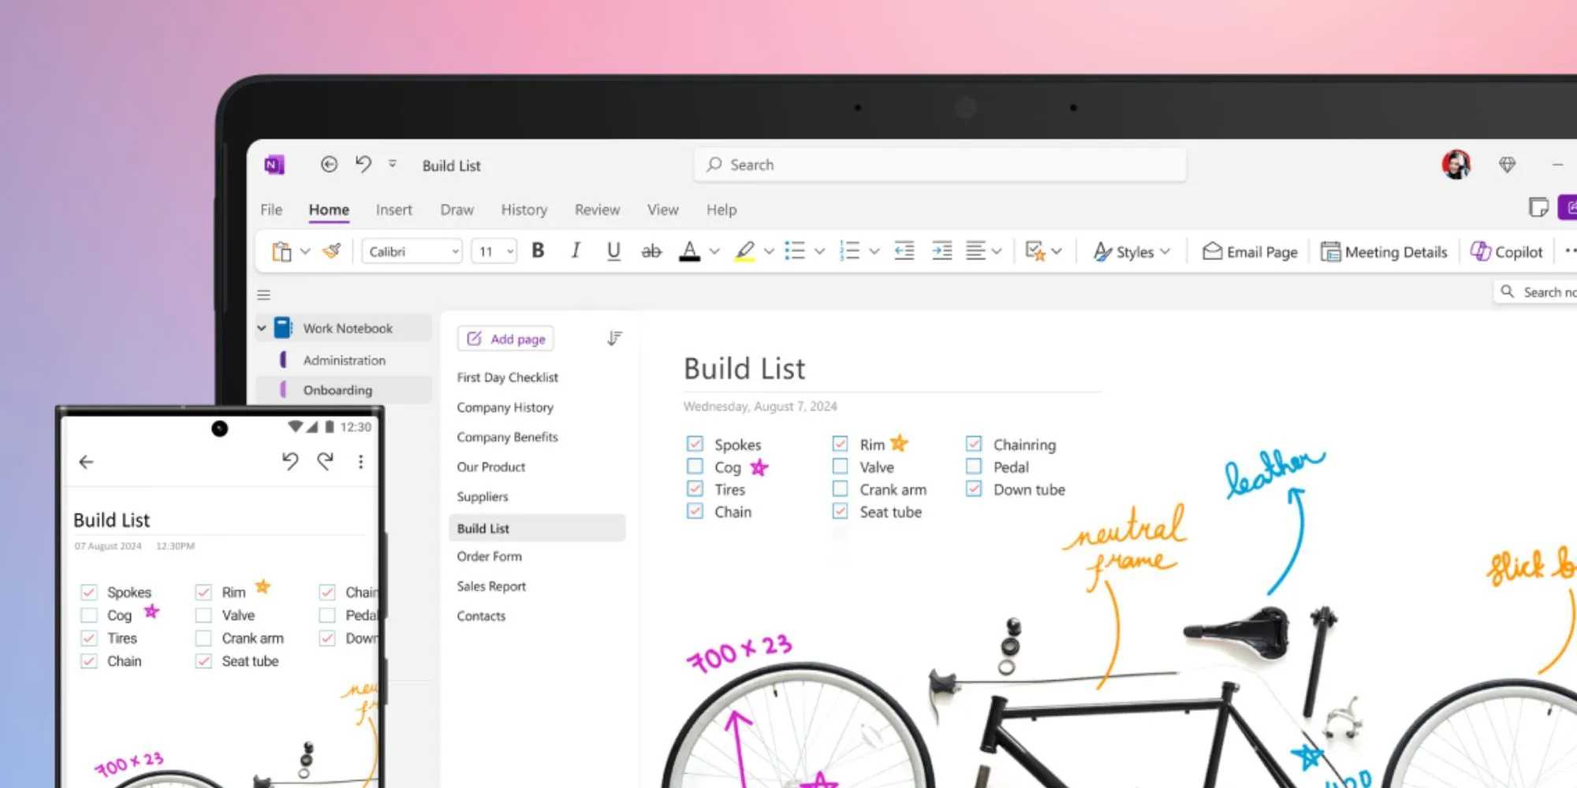This screenshot has width=1577, height=788.
Task: Click the Search notebooks field
Action: [1535, 292]
